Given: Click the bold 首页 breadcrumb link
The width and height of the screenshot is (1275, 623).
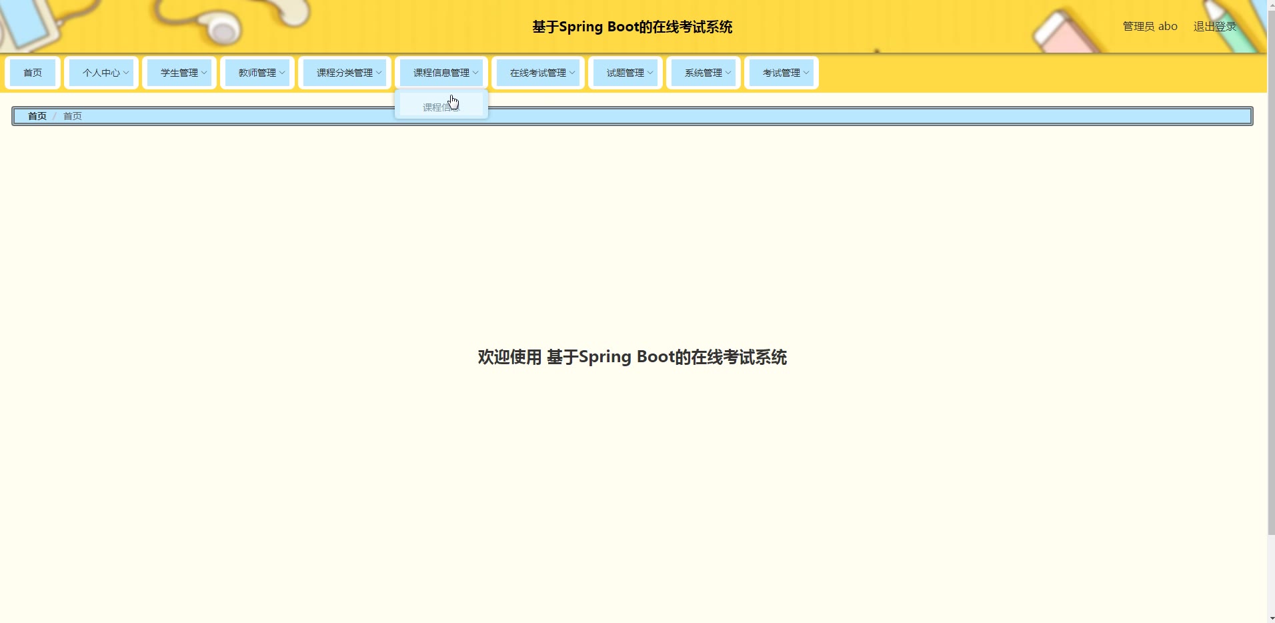Looking at the screenshot, I should click(x=37, y=116).
